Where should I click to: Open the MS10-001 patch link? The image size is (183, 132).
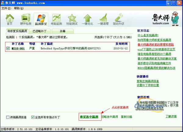point(18,48)
